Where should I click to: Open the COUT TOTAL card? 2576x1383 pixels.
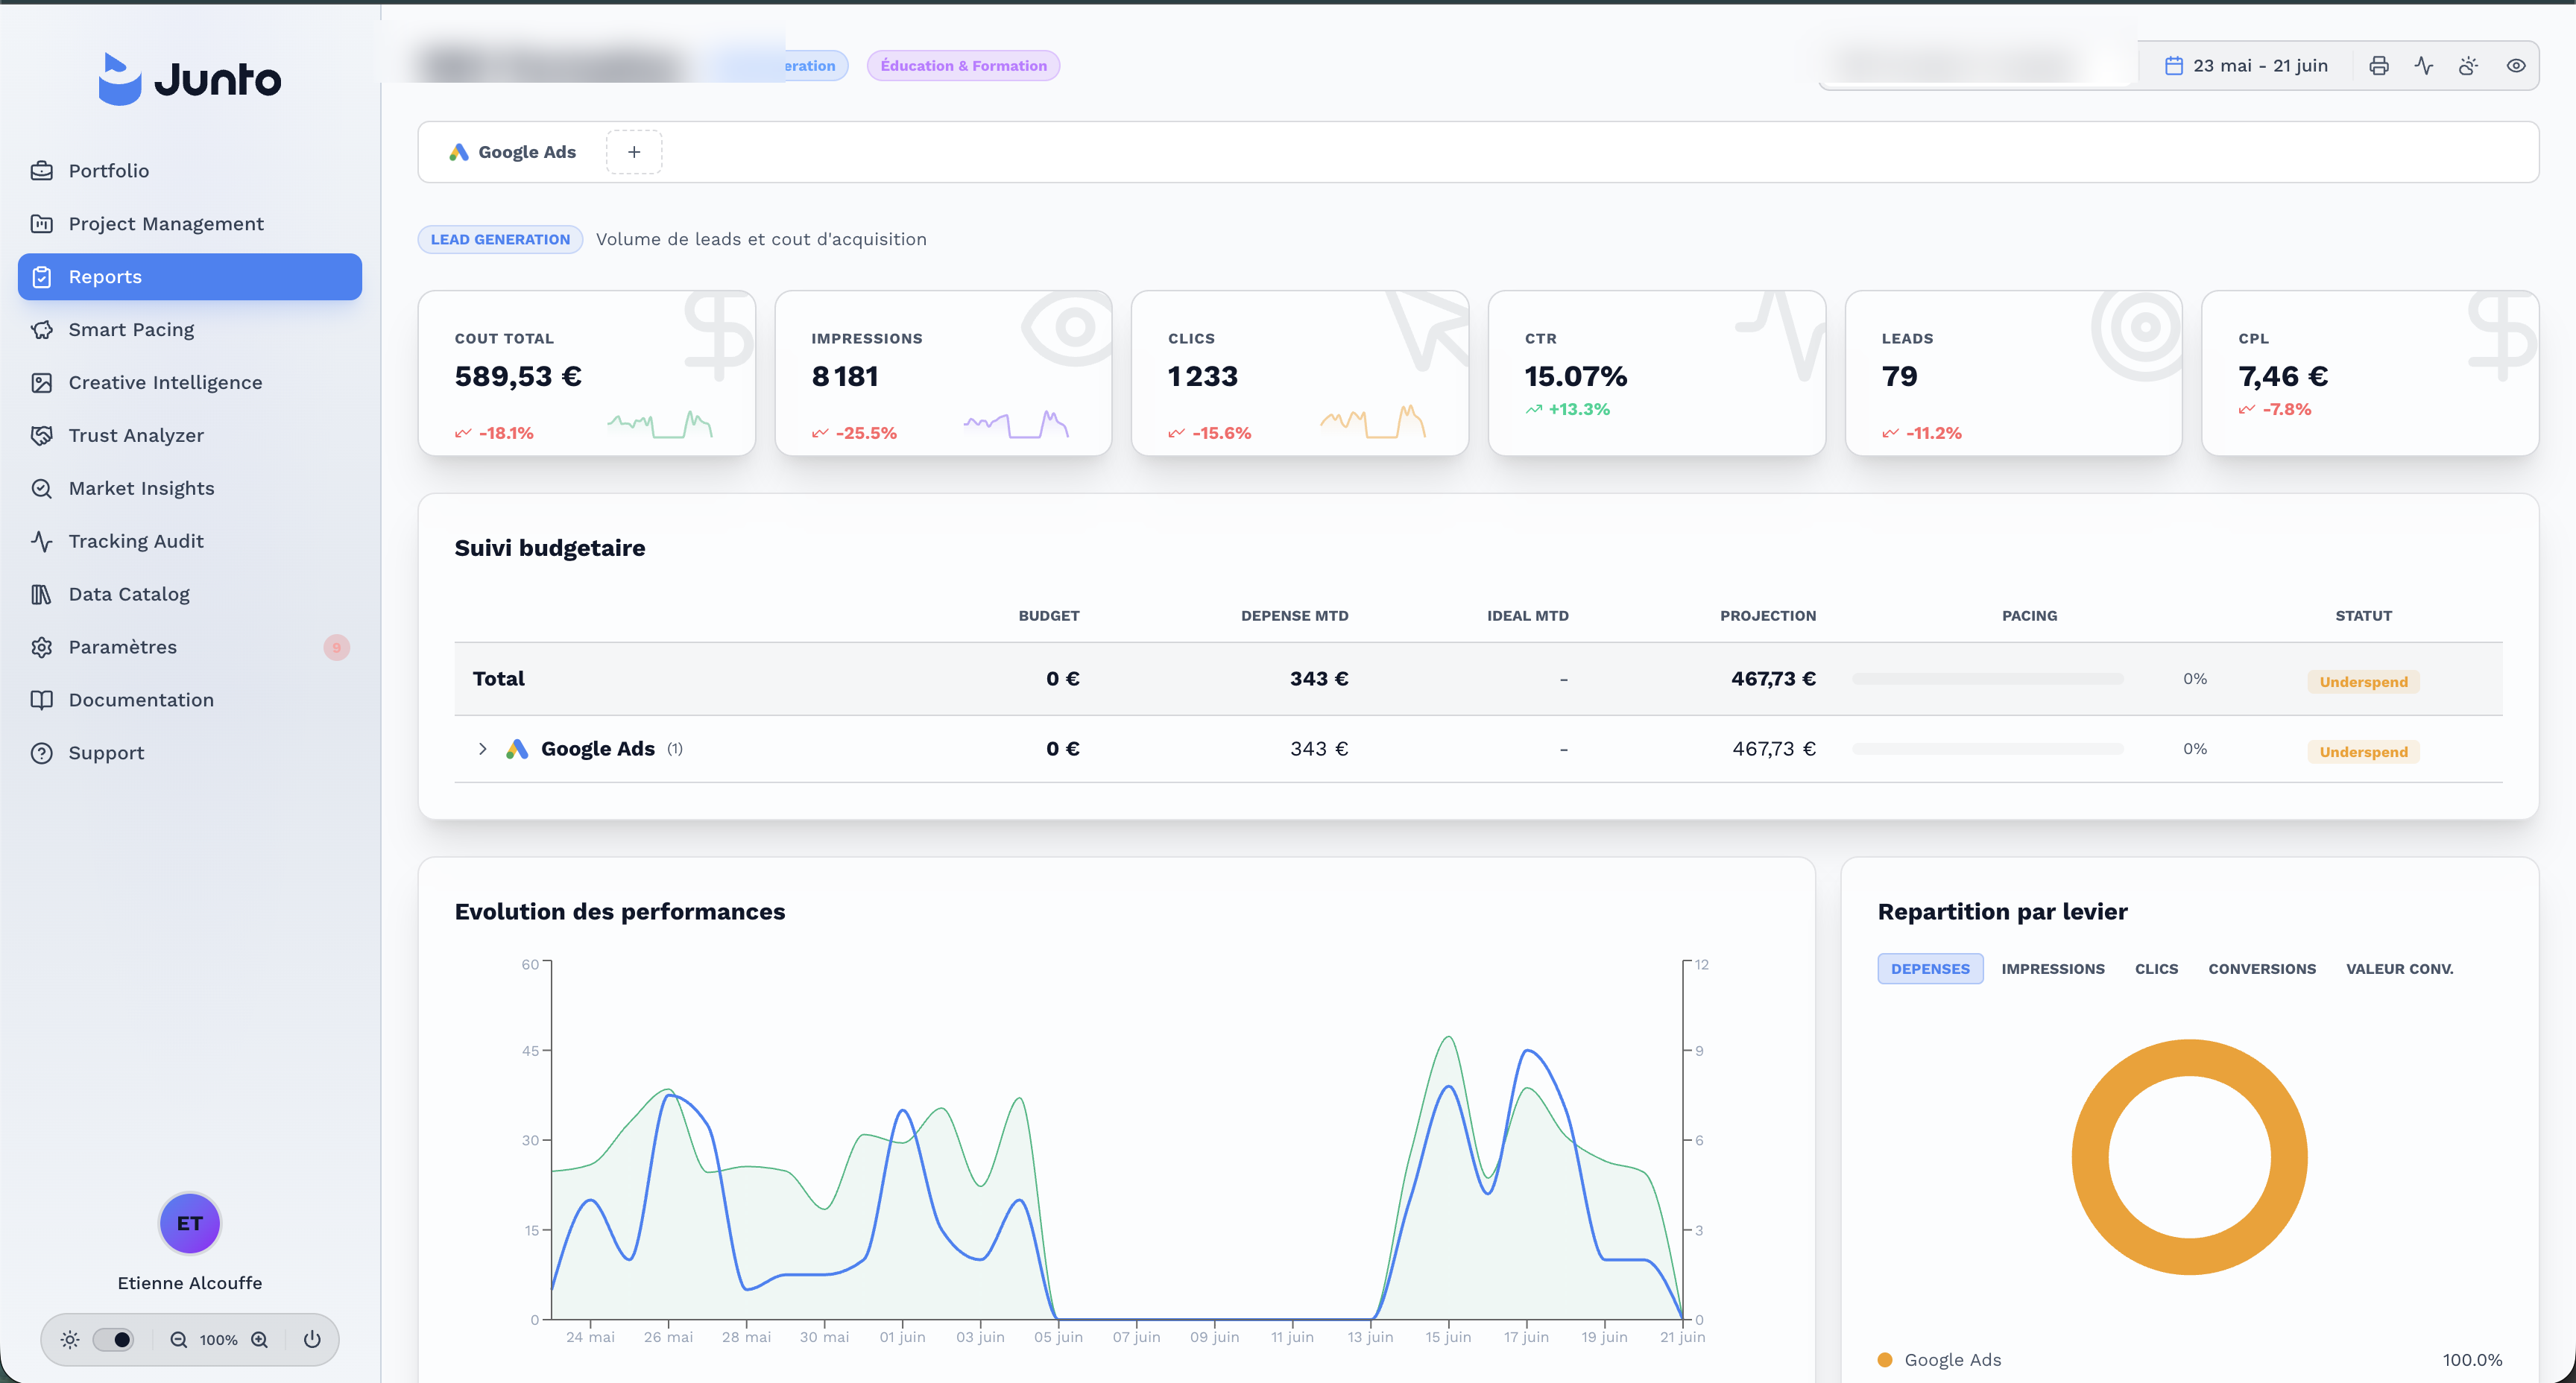point(586,373)
